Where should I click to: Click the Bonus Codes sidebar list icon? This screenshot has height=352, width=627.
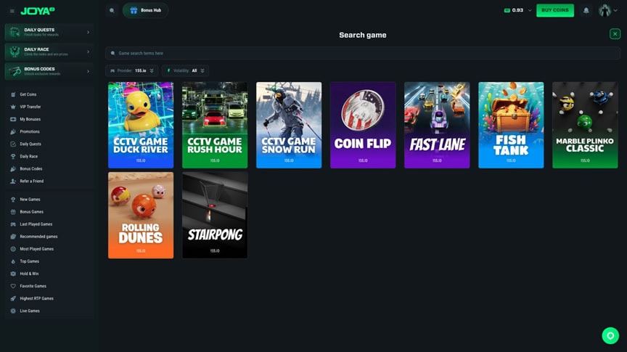coord(13,169)
